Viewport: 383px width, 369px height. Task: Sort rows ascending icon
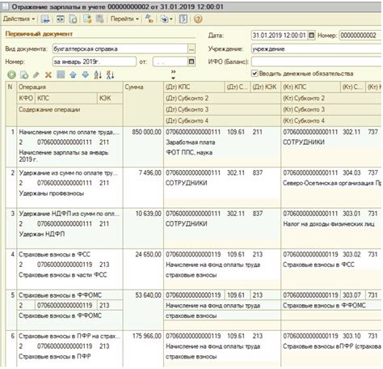click(98, 74)
